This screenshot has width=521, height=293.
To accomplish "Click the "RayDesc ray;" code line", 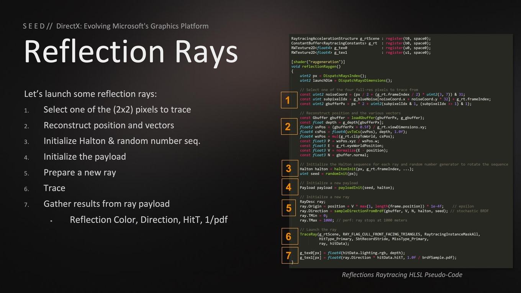I will [x=313, y=201].
